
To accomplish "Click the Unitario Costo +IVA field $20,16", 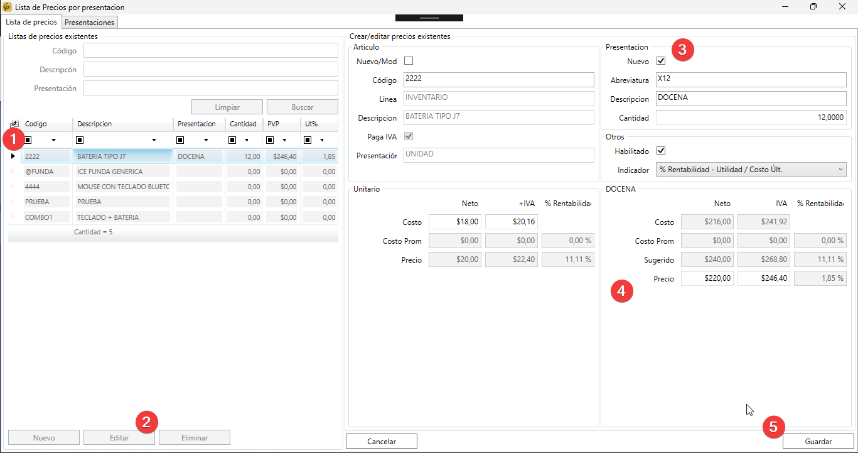I will (x=512, y=222).
